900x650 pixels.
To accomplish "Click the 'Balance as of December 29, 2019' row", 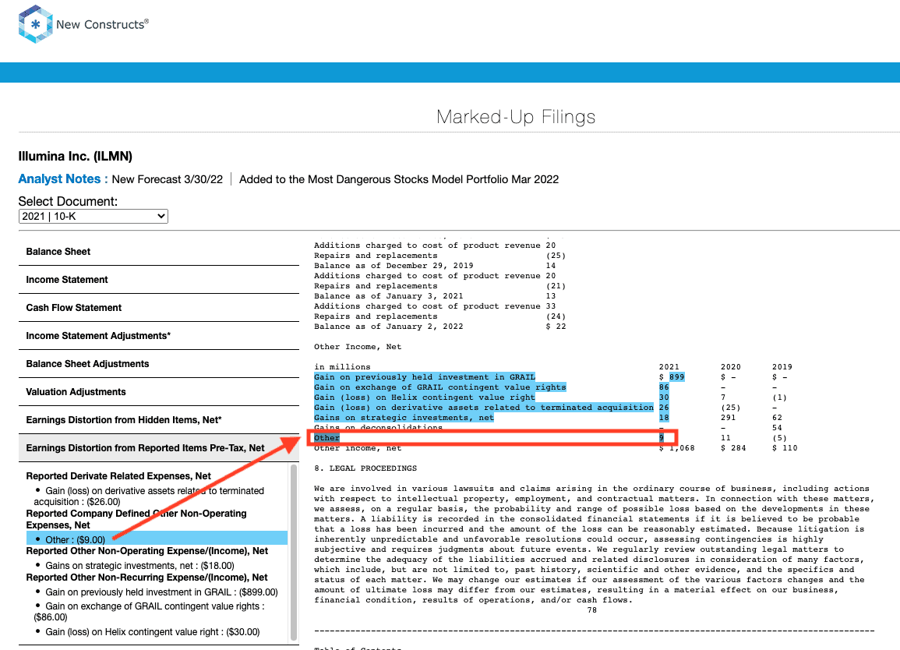I will click(x=435, y=266).
